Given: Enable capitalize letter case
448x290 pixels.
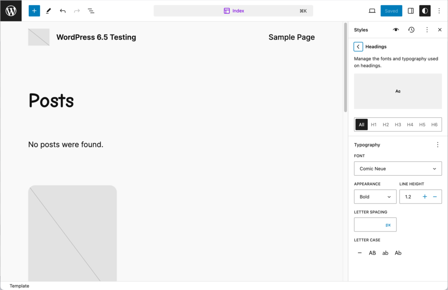Looking at the screenshot, I should click(398, 252).
